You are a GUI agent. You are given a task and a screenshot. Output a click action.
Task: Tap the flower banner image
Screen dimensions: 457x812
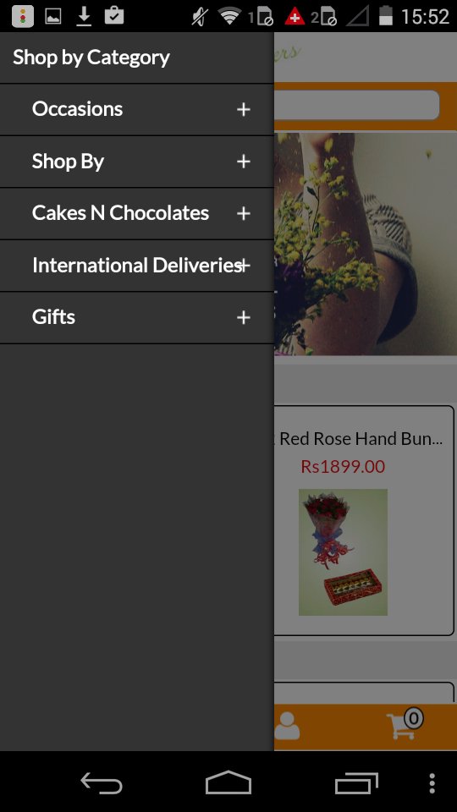(x=366, y=244)
